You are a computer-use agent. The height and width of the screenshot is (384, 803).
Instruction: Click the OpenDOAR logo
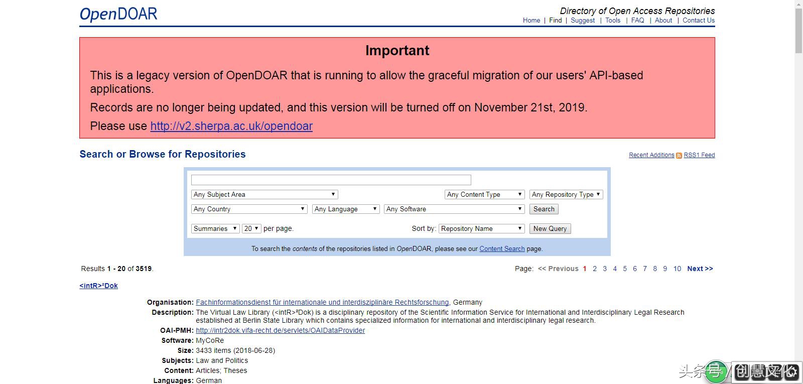tap(118, 14)
